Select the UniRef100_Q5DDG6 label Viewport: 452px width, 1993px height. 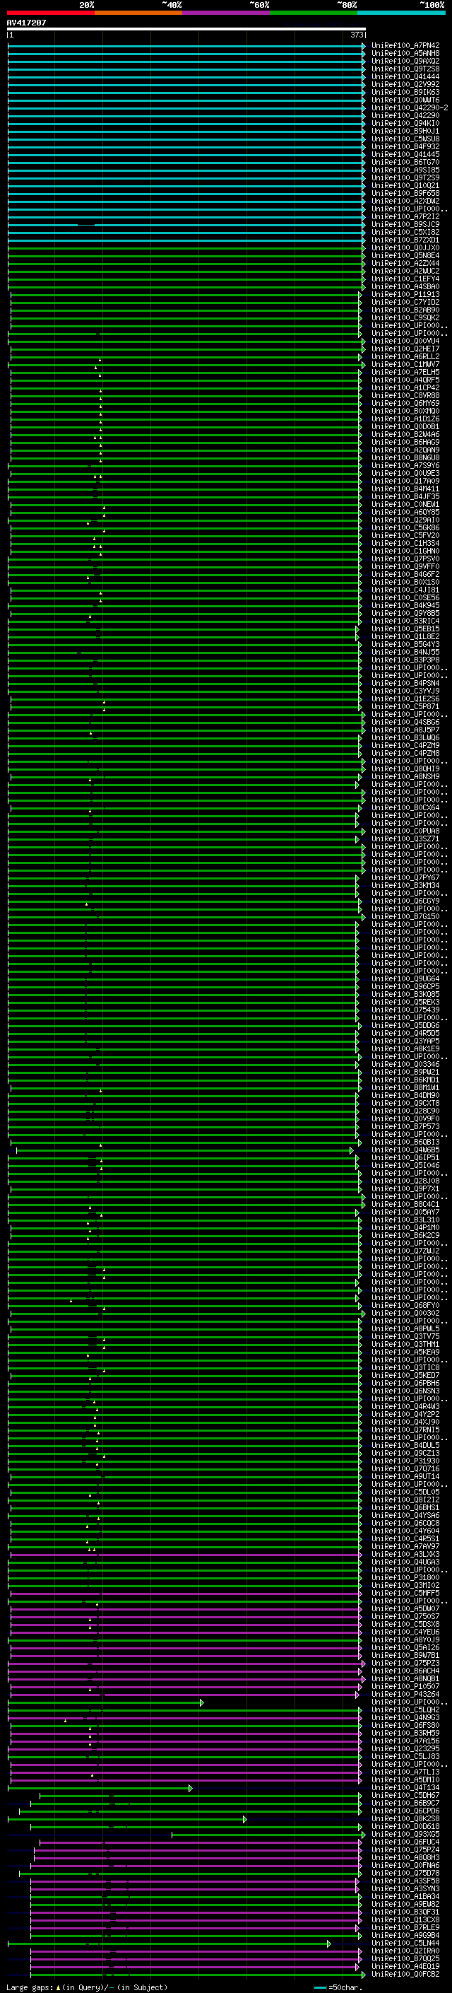pyautogui.click(x=405, y=1026)
